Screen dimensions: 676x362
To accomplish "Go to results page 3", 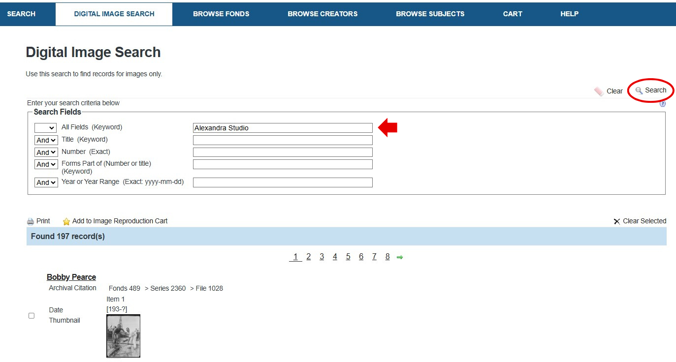I will pos(322,257).
